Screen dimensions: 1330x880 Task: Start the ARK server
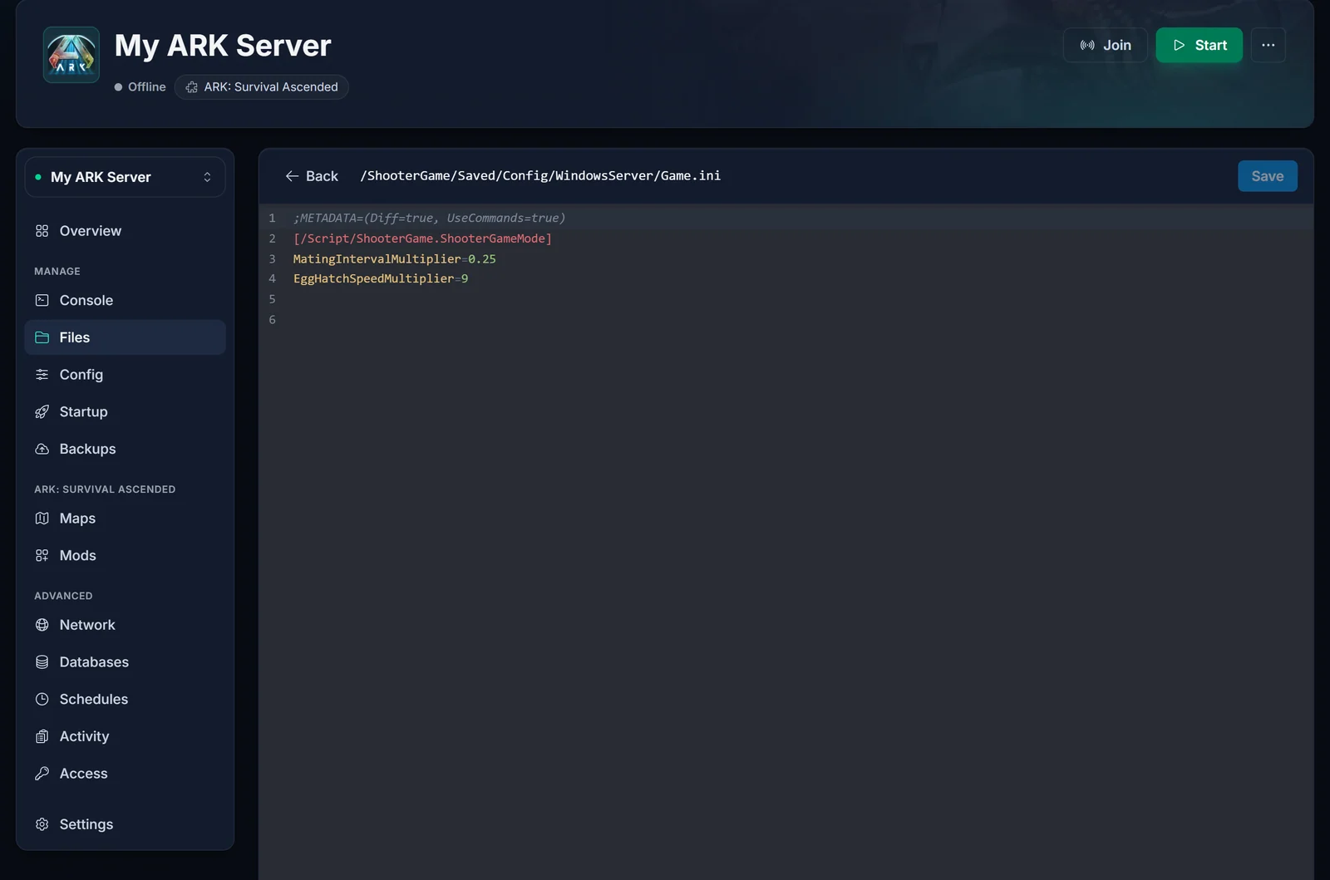pos(1199,45)
